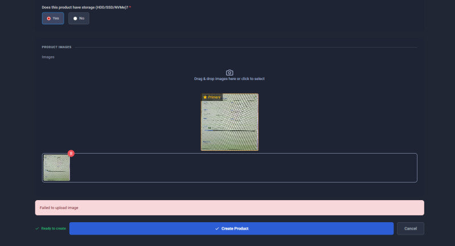
Task: Select the No storage radio option
Action: pyautogui.click(x=78, y=18)
